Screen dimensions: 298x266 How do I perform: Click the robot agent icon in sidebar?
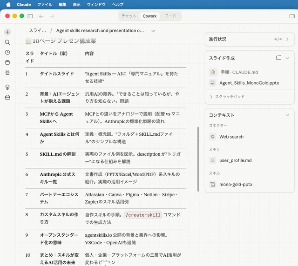(7, 73)
